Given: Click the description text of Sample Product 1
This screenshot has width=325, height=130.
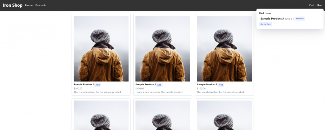Looking at the screenshot, I should coord(98,92).
